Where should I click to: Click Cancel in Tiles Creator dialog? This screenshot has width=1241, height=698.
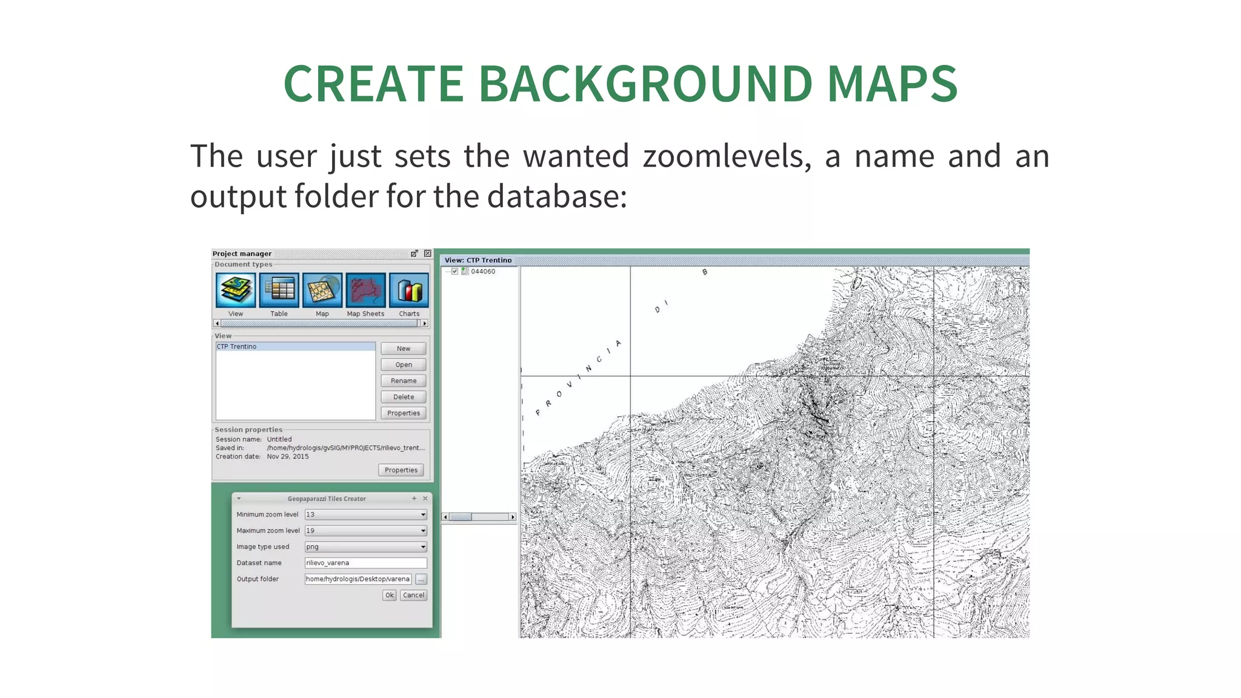pos(414,595)
